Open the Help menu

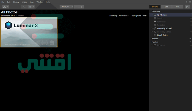48,2
